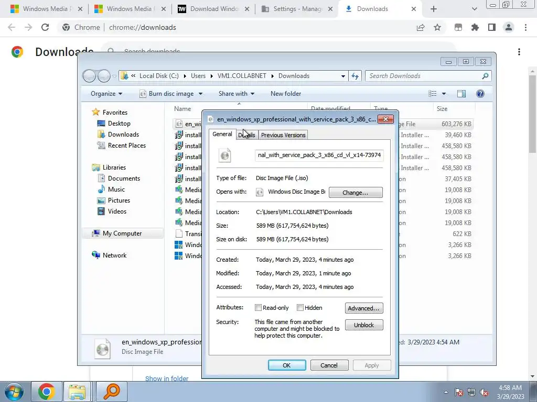Select Documents library

(124, 178)
